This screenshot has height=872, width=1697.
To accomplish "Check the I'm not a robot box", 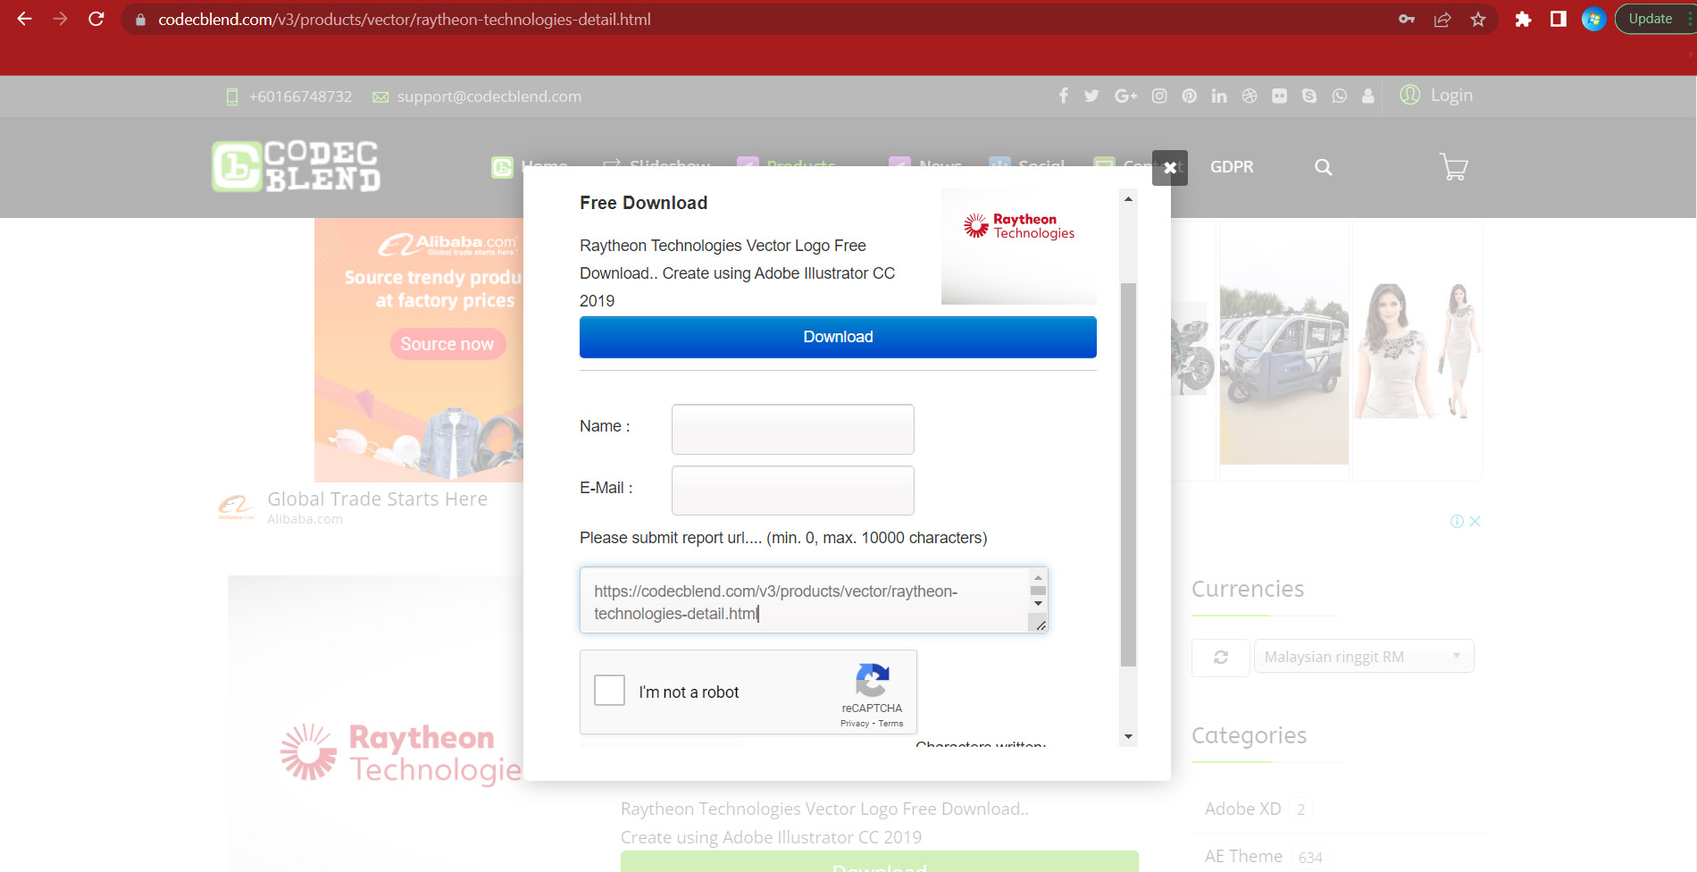I will tap(610, 691).
